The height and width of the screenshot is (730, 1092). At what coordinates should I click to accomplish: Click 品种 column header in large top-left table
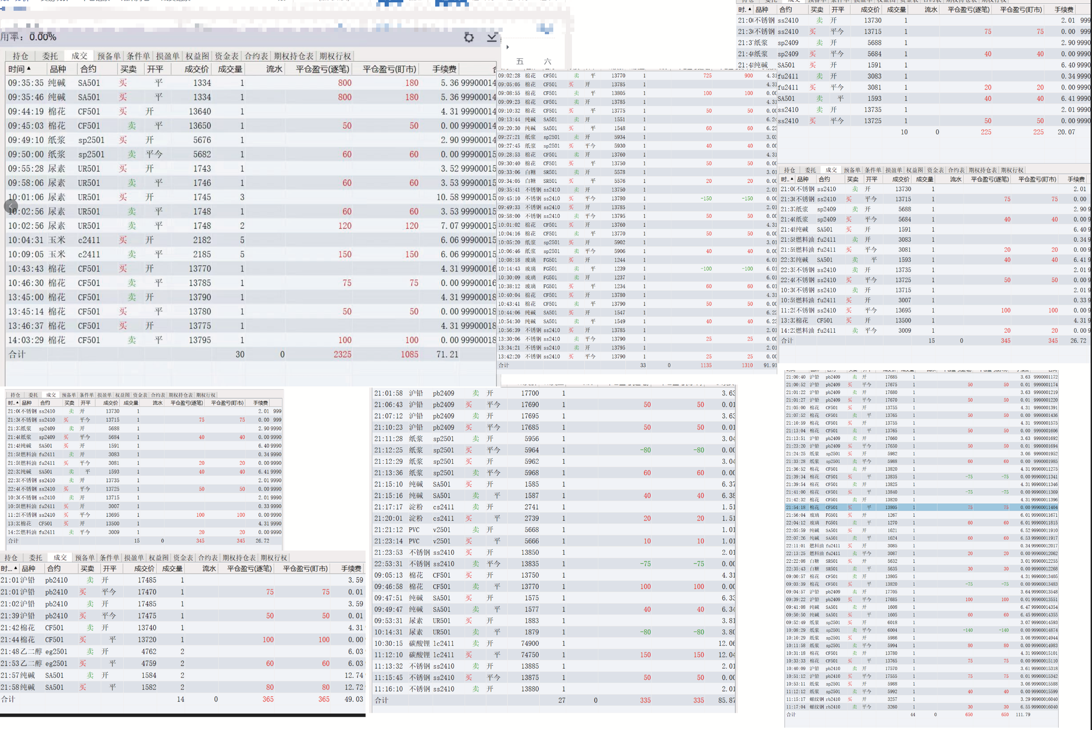click(58, 69)
